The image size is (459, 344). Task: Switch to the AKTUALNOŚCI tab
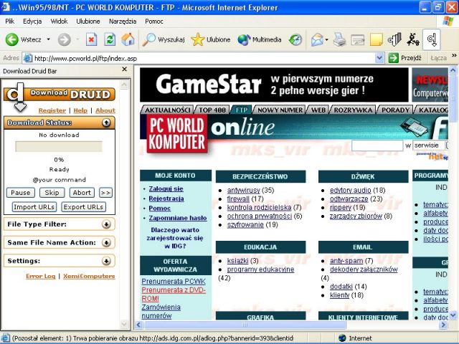click(x=167, y=110)
